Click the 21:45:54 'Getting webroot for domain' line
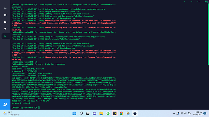This screenshot has height=117, width=209. click(x=53, y=46)
